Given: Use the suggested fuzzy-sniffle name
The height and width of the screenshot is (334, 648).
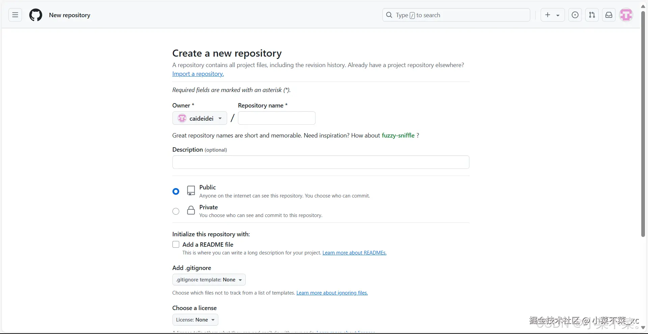Looking at the screenshot, I should click(398, 135).
